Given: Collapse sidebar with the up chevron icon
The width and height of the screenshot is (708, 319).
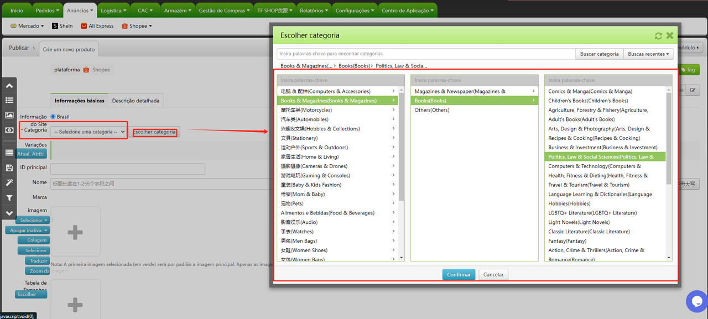Looking at the screenshot, I should pyautogui.click(x=9, y=86).
